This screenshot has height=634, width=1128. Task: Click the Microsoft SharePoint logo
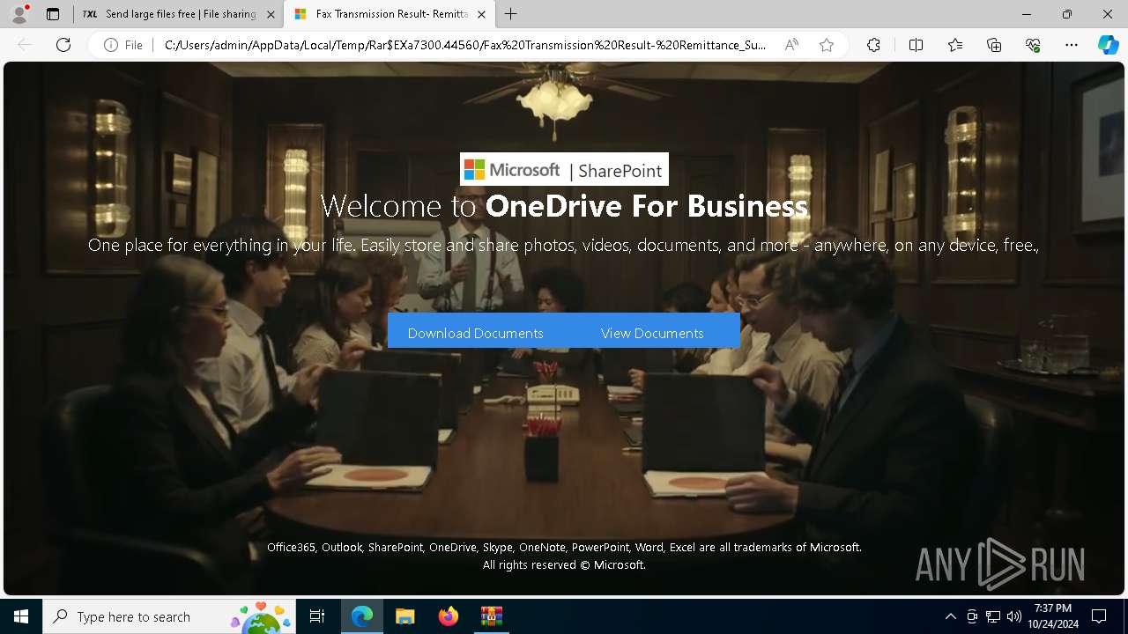(x=564, y=169)
